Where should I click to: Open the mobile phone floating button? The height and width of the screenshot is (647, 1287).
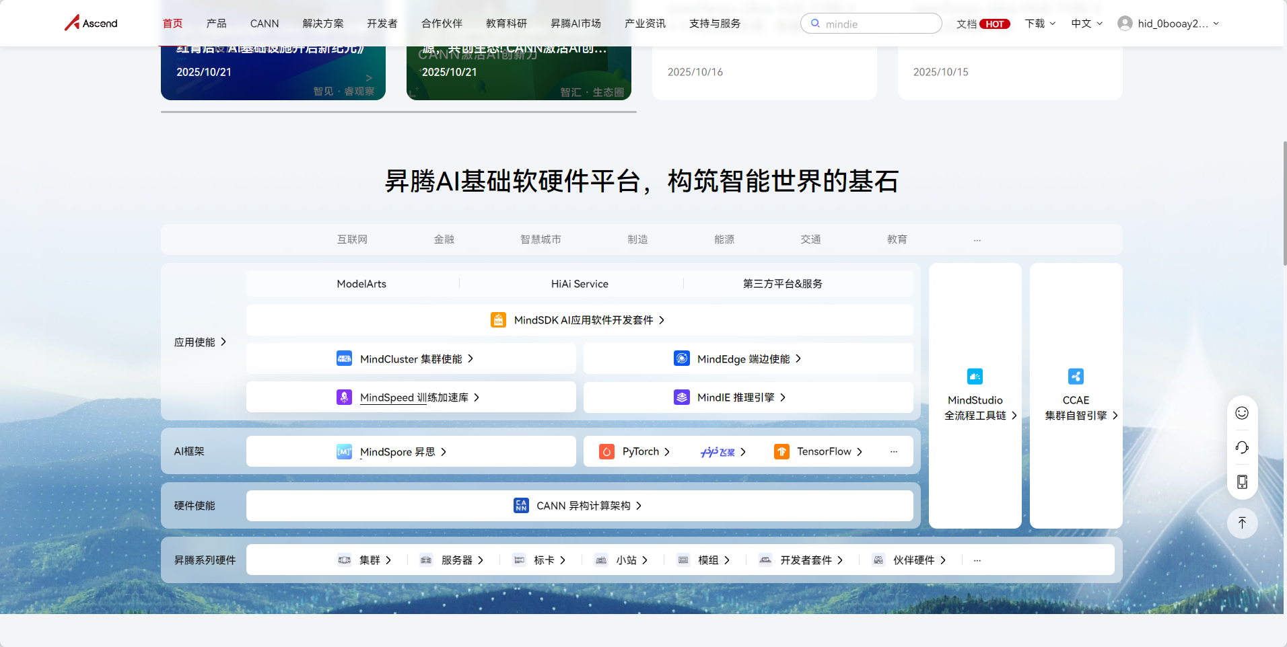[x=1242, y=482]
